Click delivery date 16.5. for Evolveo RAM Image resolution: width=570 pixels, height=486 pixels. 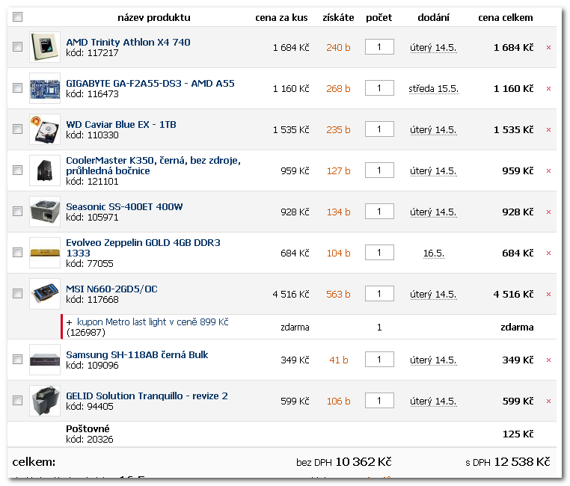[x=434, y=253]
